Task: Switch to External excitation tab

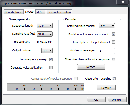Action: click(x=59, y=12)
